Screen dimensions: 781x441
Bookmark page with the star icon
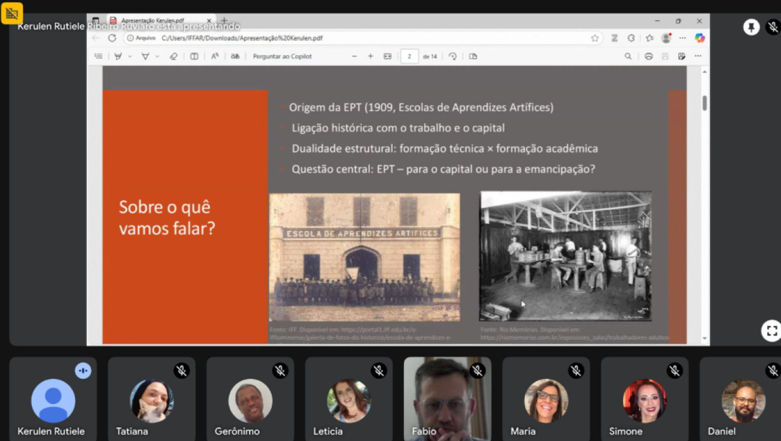pyautogui.click(x=594, y=38)
